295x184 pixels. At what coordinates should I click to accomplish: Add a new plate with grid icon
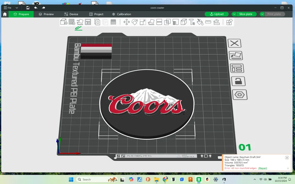72,22
